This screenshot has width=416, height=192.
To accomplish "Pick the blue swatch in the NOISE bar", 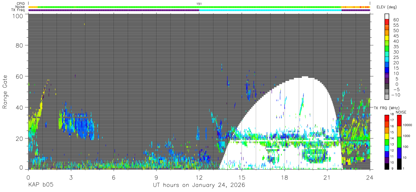I will coord(399,153).
